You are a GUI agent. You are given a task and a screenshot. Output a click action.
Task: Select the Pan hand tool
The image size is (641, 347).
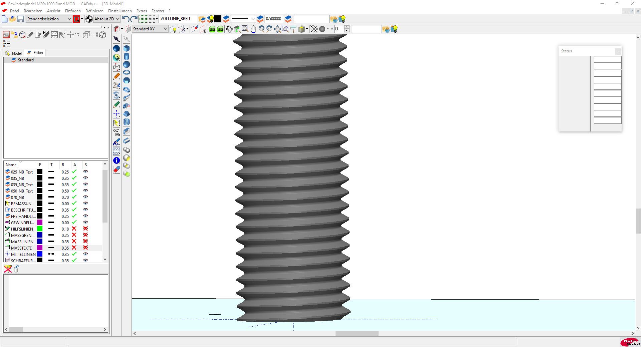[x=253, y=29]
